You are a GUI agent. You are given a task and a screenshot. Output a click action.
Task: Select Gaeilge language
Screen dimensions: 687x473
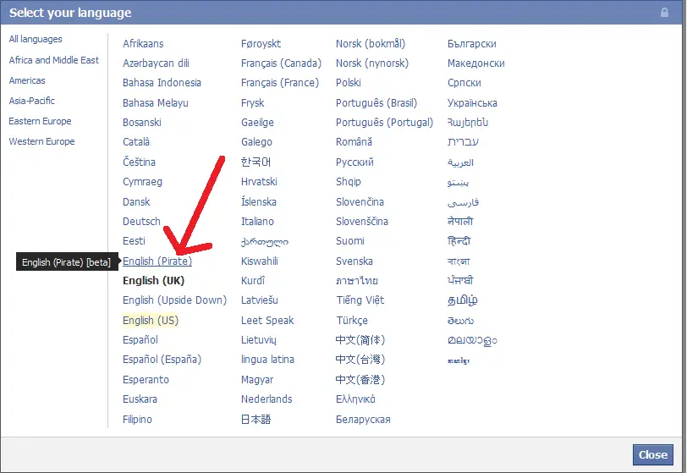pos(257,123)
